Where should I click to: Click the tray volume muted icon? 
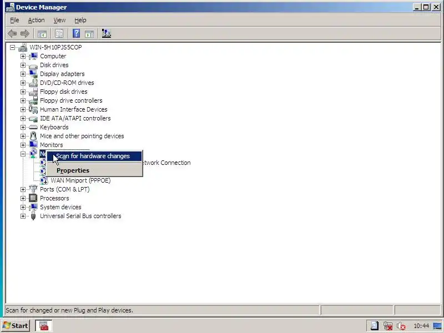click(x=401, y=326)
